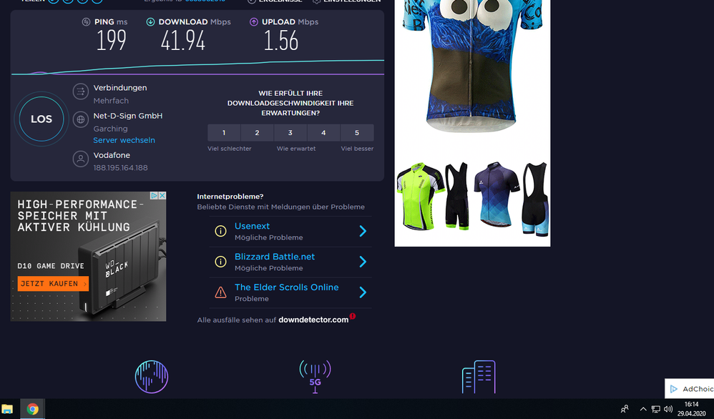Open the People icon in the taskbar
The image size is (714, 419).
click(625, 409)
